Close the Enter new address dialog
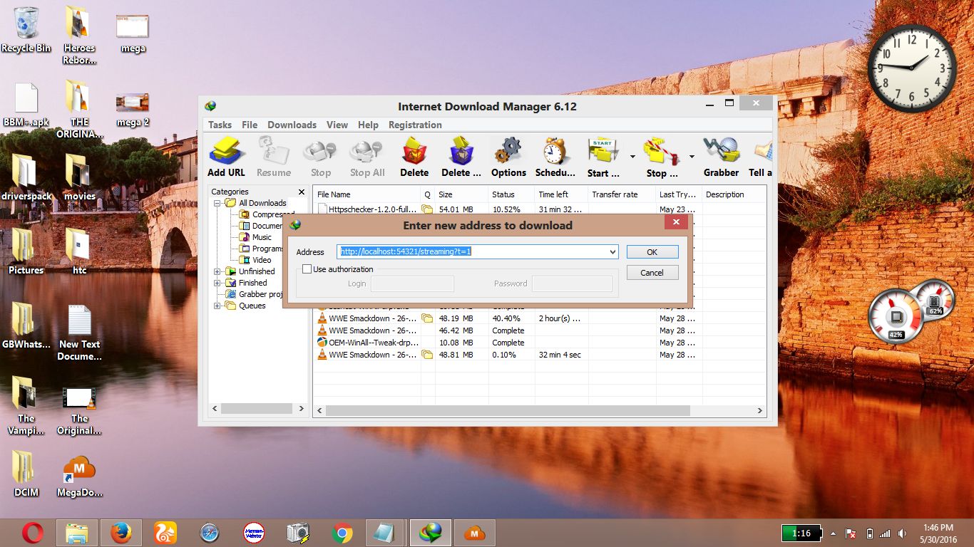The image size is (974, 547). (676, 222)
